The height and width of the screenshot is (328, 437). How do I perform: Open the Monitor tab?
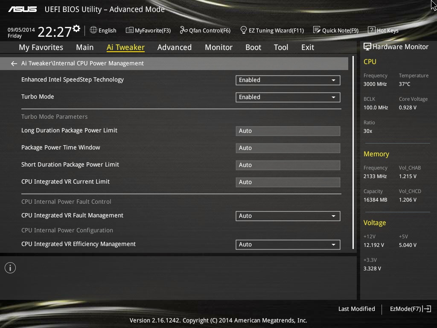click(219, 47)
